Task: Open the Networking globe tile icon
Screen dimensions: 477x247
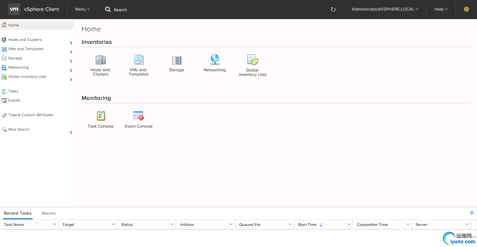Action: click(215, 59)
